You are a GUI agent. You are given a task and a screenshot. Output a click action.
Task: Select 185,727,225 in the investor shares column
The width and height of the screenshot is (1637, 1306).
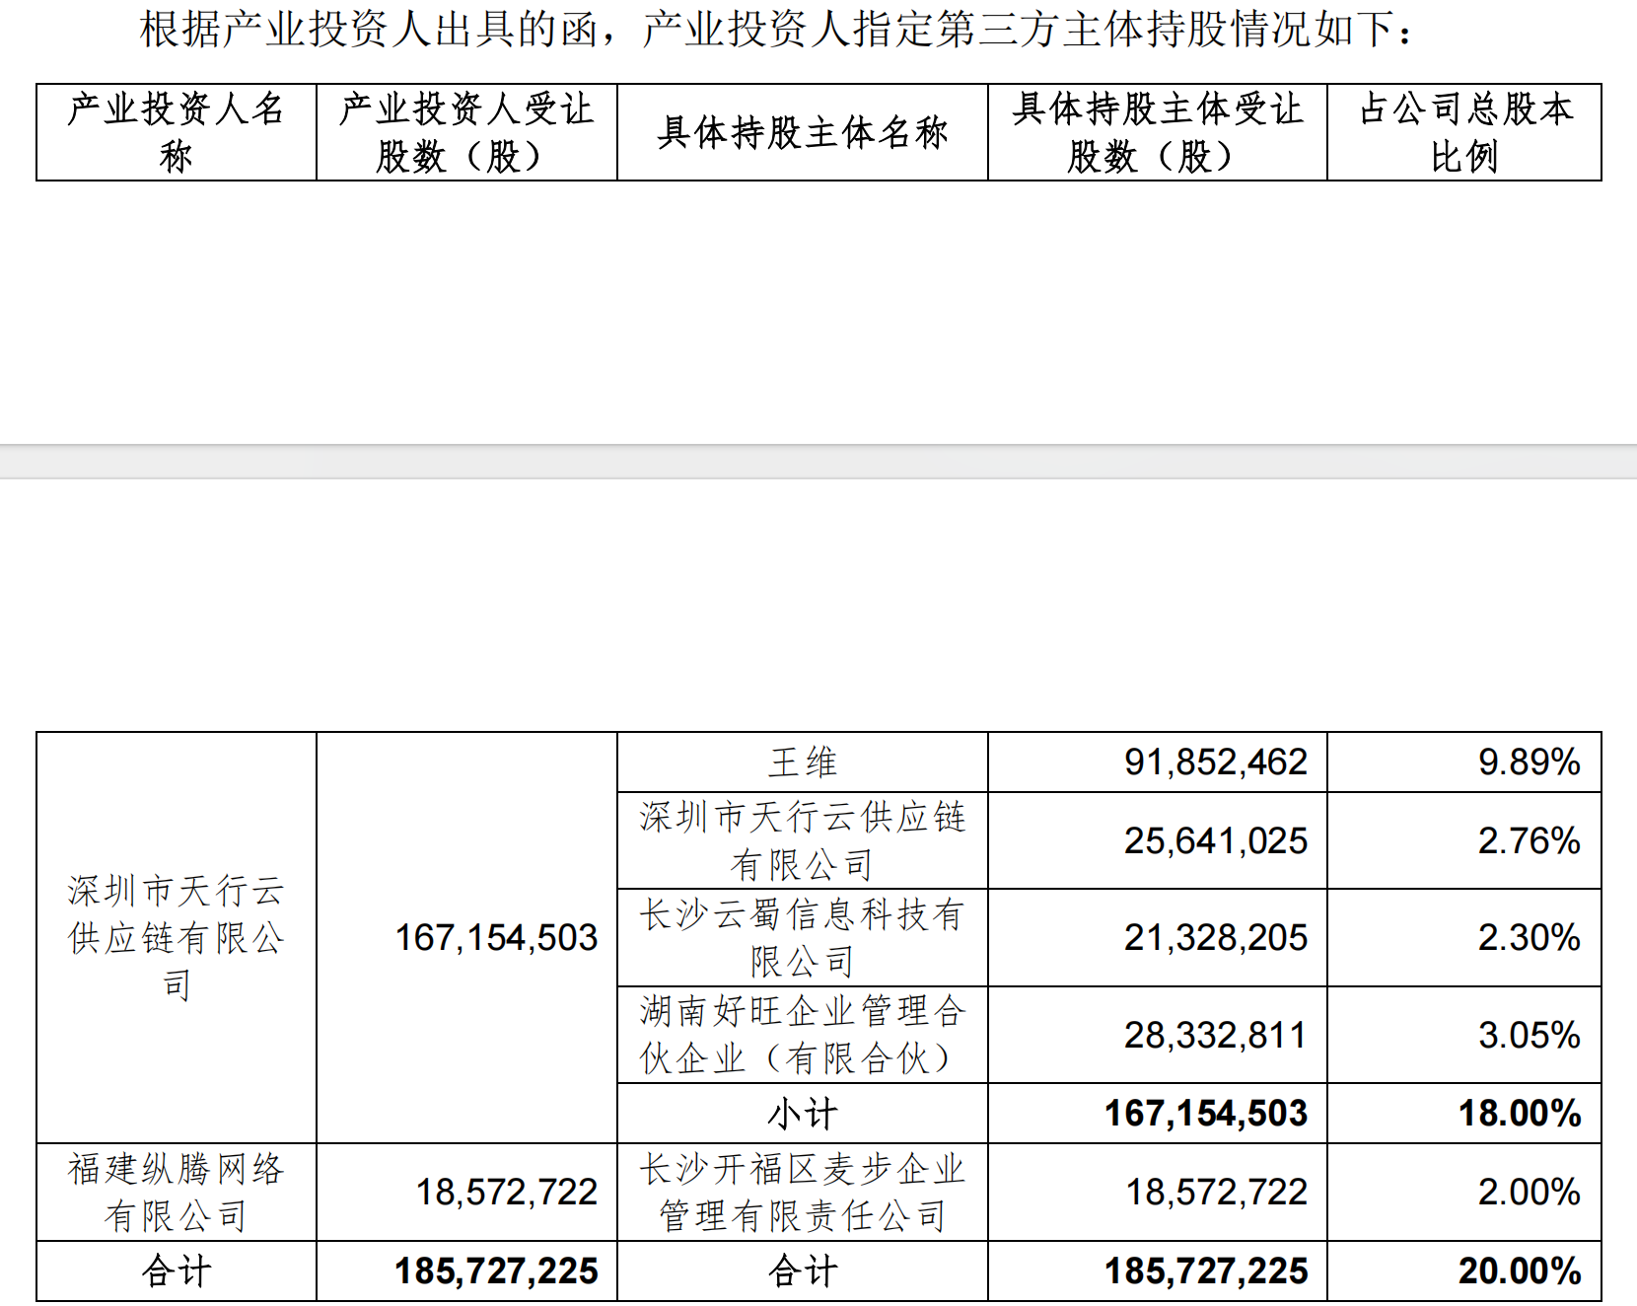tap(496, 1270)
